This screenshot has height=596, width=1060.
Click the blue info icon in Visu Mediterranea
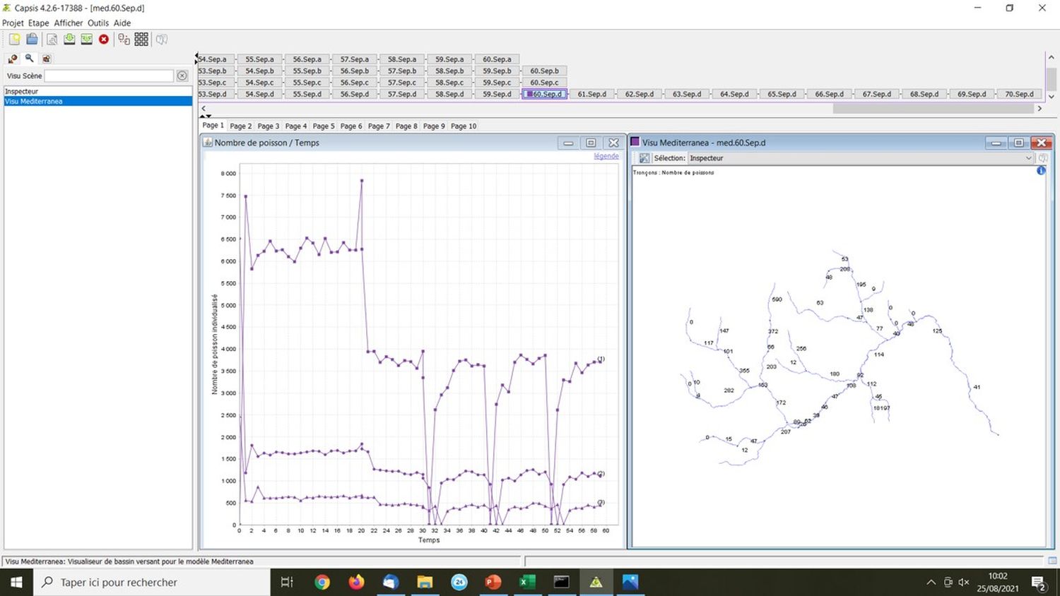click(x=1041, y=171)
